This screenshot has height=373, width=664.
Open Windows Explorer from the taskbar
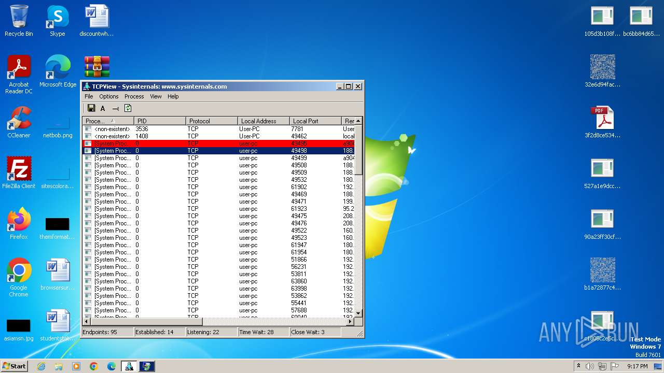click(59, 366)
